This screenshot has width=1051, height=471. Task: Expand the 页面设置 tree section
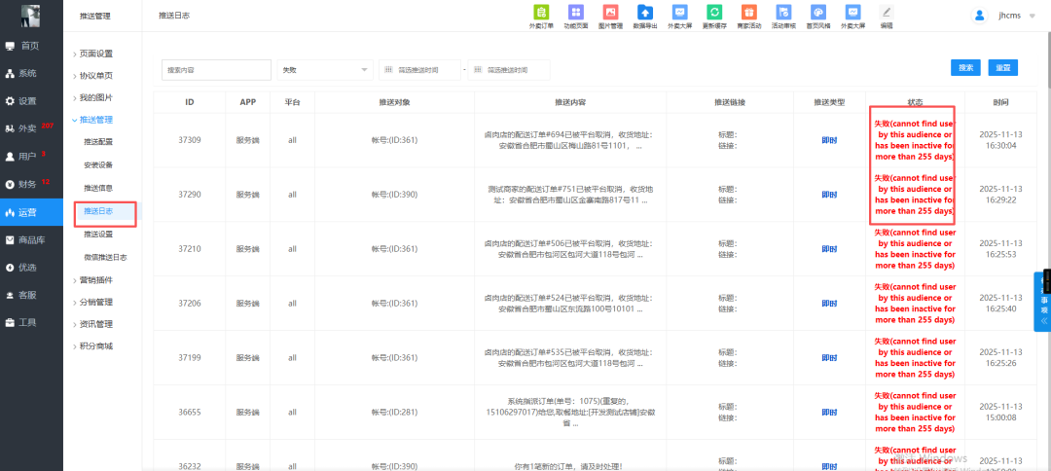pyautogui.click(x=95, y=54)
